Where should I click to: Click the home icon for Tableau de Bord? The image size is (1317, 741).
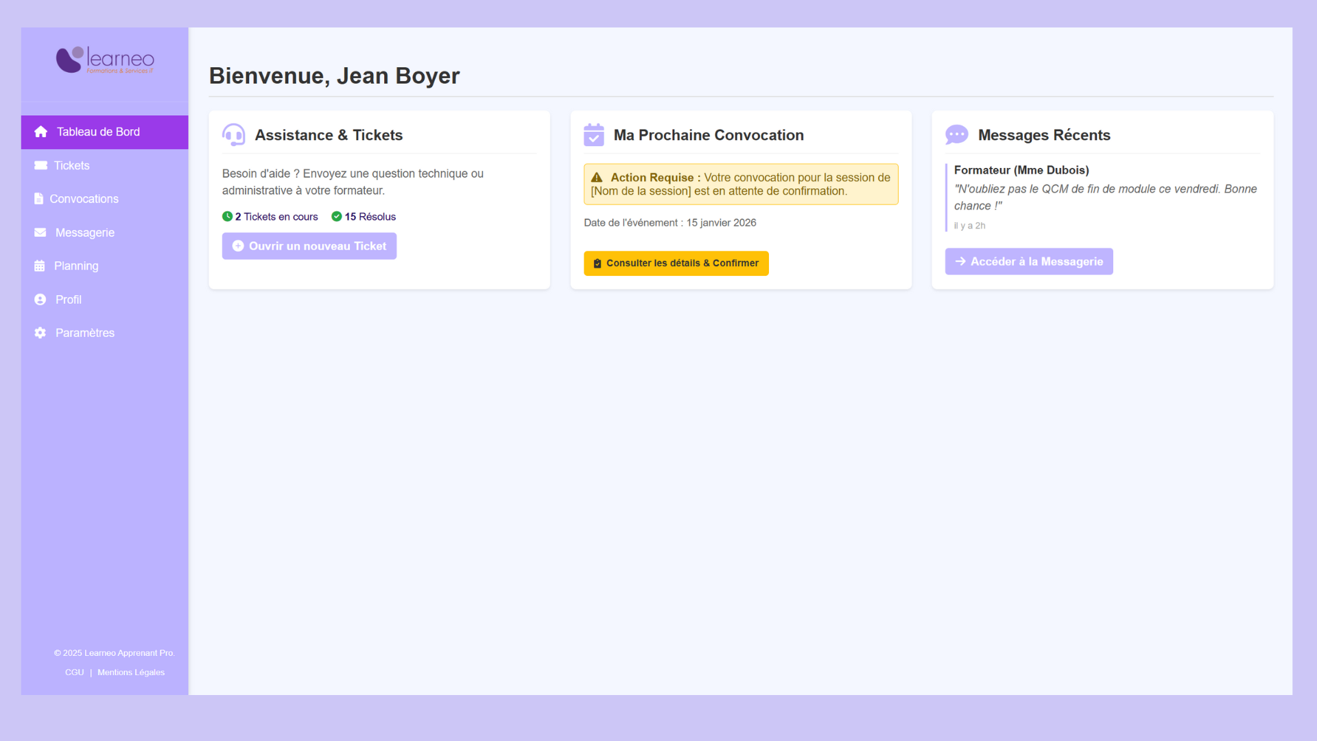click(41, 132)
